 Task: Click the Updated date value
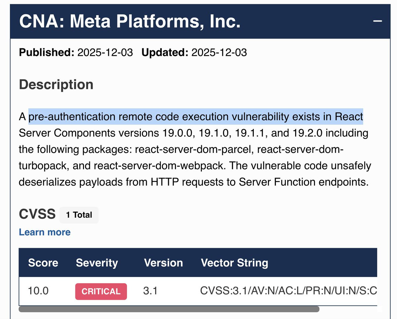(x=219, y=52)
